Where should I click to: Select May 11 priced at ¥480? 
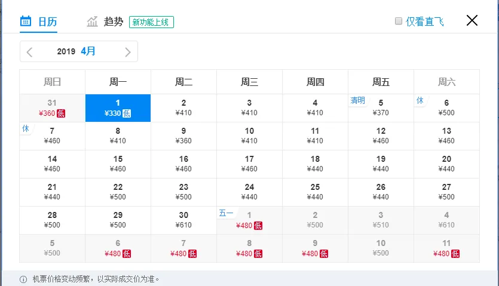pyautogui.click(x=446, y=248)
